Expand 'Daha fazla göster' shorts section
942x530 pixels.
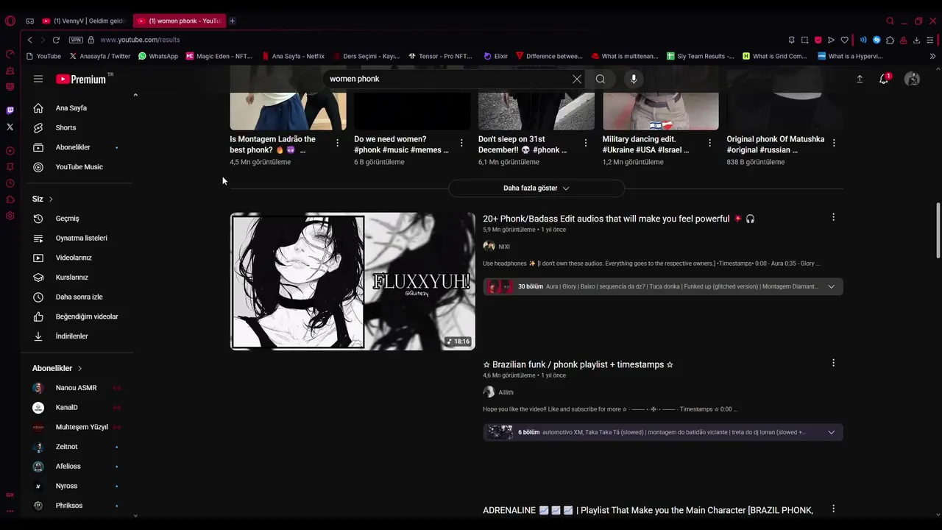[x=536, y=188]
